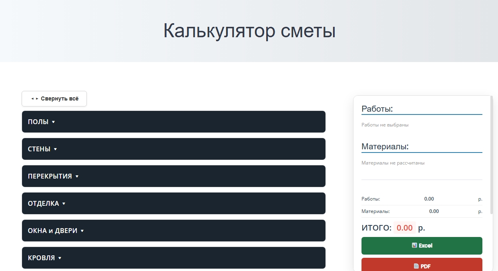Export the estimate to PDF
Image resolution: width=498 pixels, height=271 pixels.
422,265
